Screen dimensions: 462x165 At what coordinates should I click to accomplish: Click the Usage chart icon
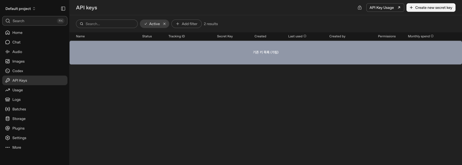[8, 90]
